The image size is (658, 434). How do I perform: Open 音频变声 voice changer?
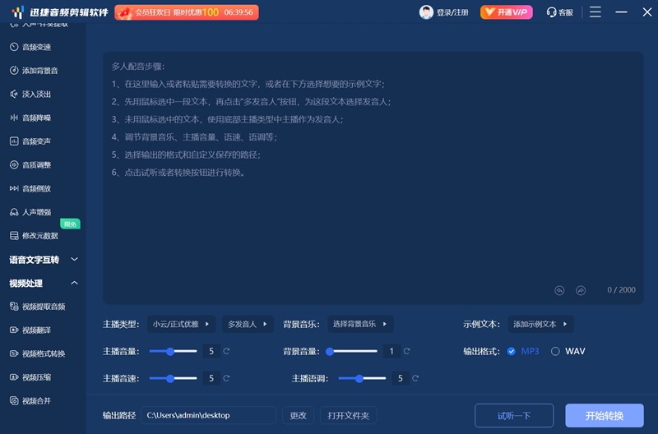click(36, 141)
